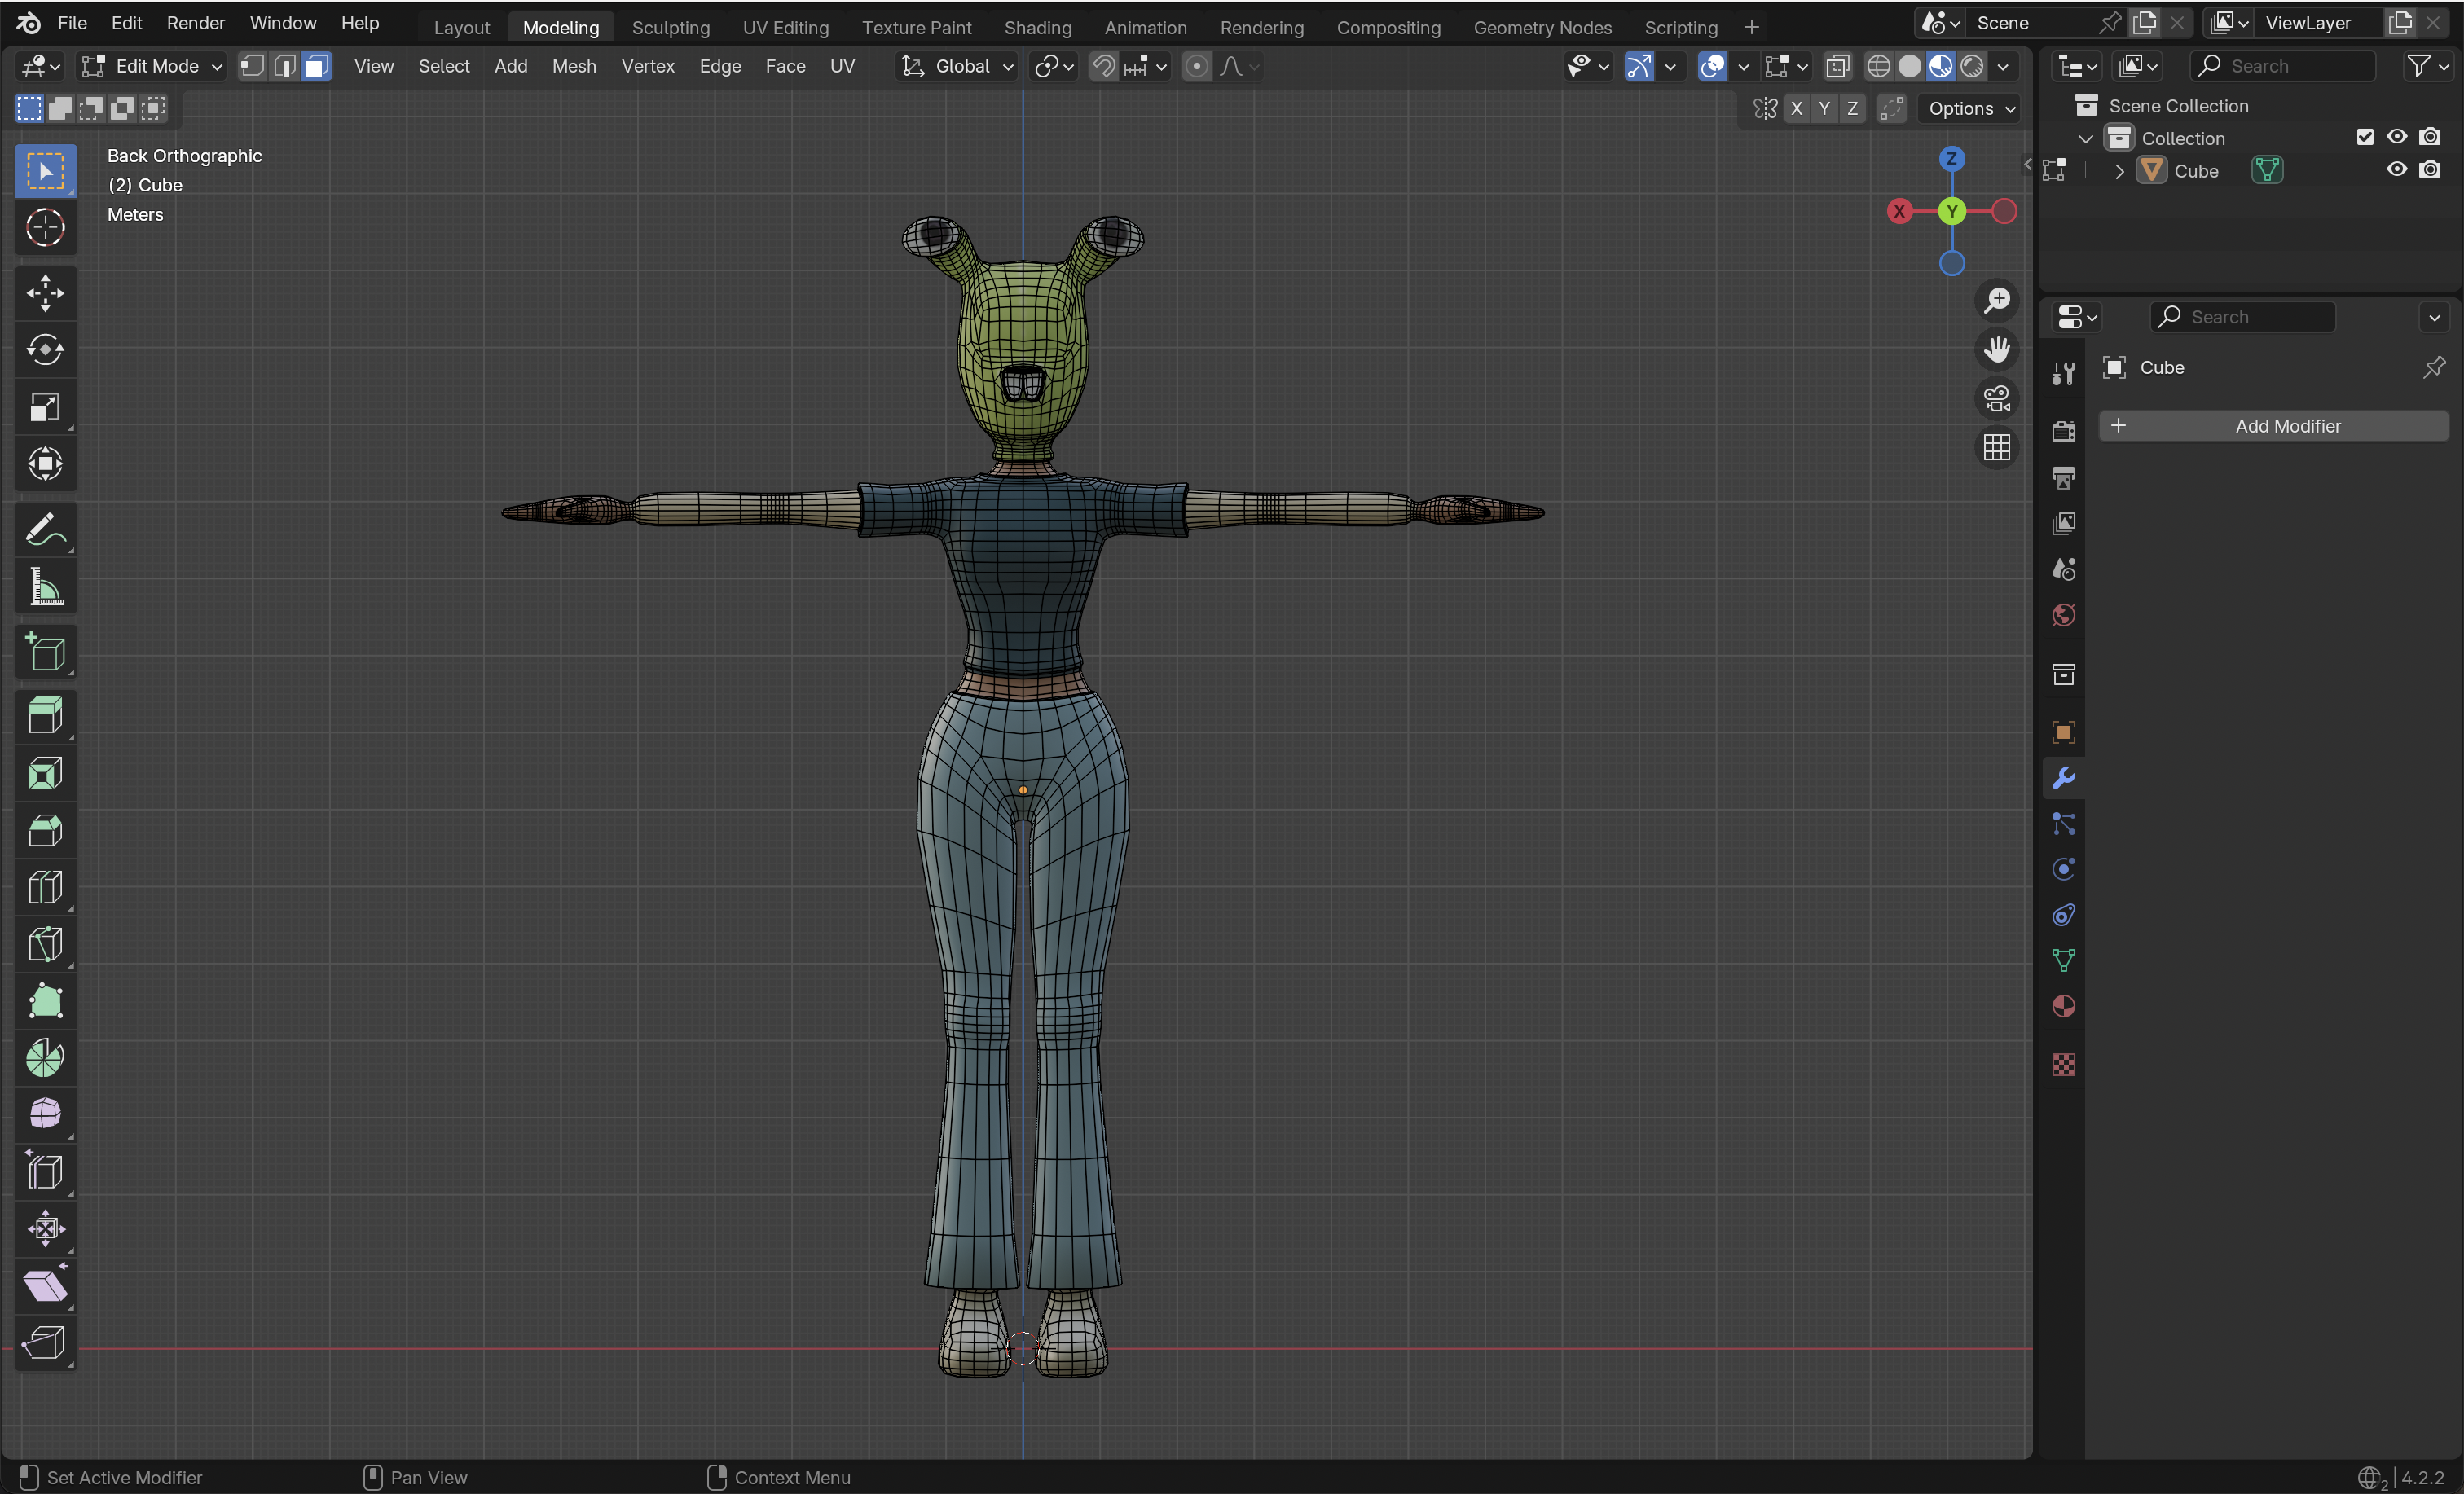The image size is (2464, 1494).
Task: Activate the 3D Cursor tool
Action: coord(45,228)
